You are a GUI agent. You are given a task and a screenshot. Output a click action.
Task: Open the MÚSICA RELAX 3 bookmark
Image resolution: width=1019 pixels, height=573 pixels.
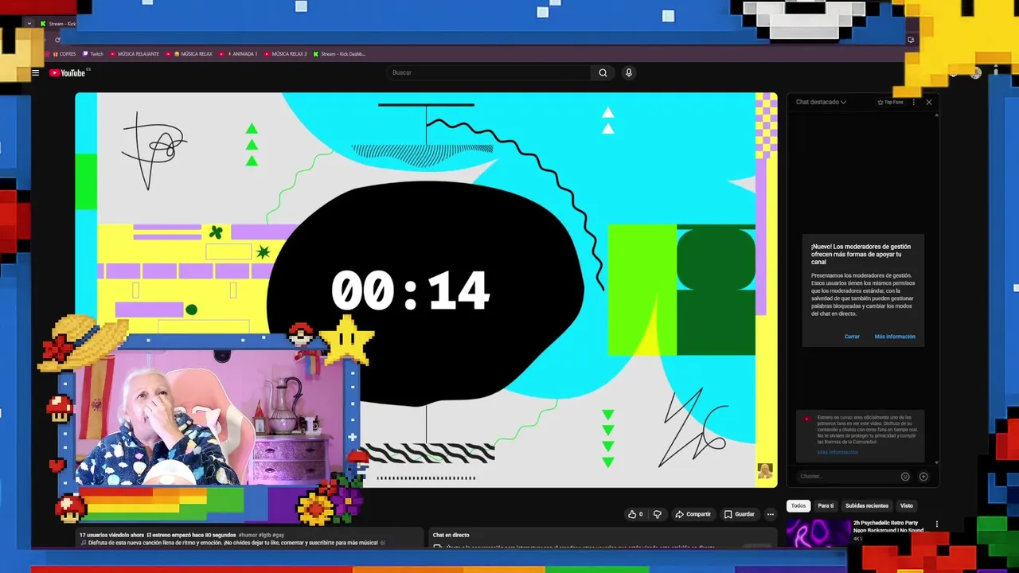tap(286, 54)
